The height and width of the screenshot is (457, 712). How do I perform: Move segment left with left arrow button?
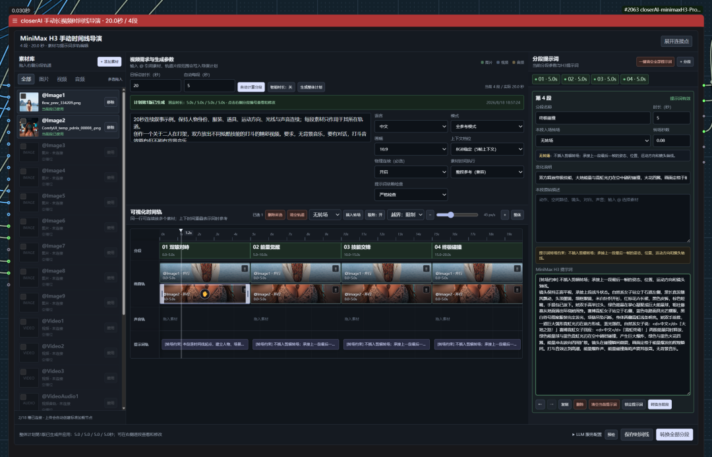click(540, 404)
